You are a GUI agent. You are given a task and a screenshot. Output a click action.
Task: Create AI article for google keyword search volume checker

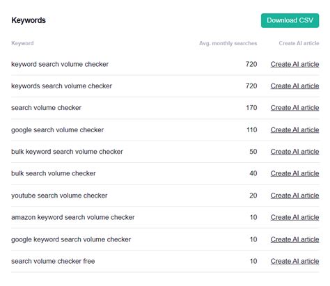294,239
